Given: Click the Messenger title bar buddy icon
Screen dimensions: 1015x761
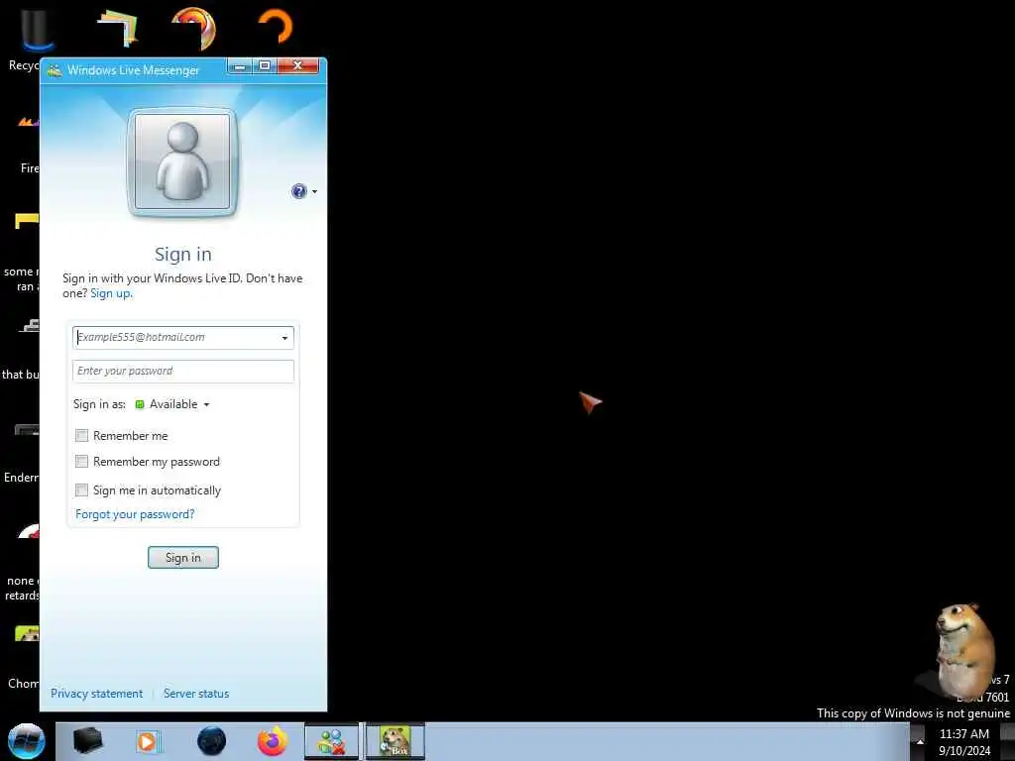Looking at the screenshot, I should [55, 70].
